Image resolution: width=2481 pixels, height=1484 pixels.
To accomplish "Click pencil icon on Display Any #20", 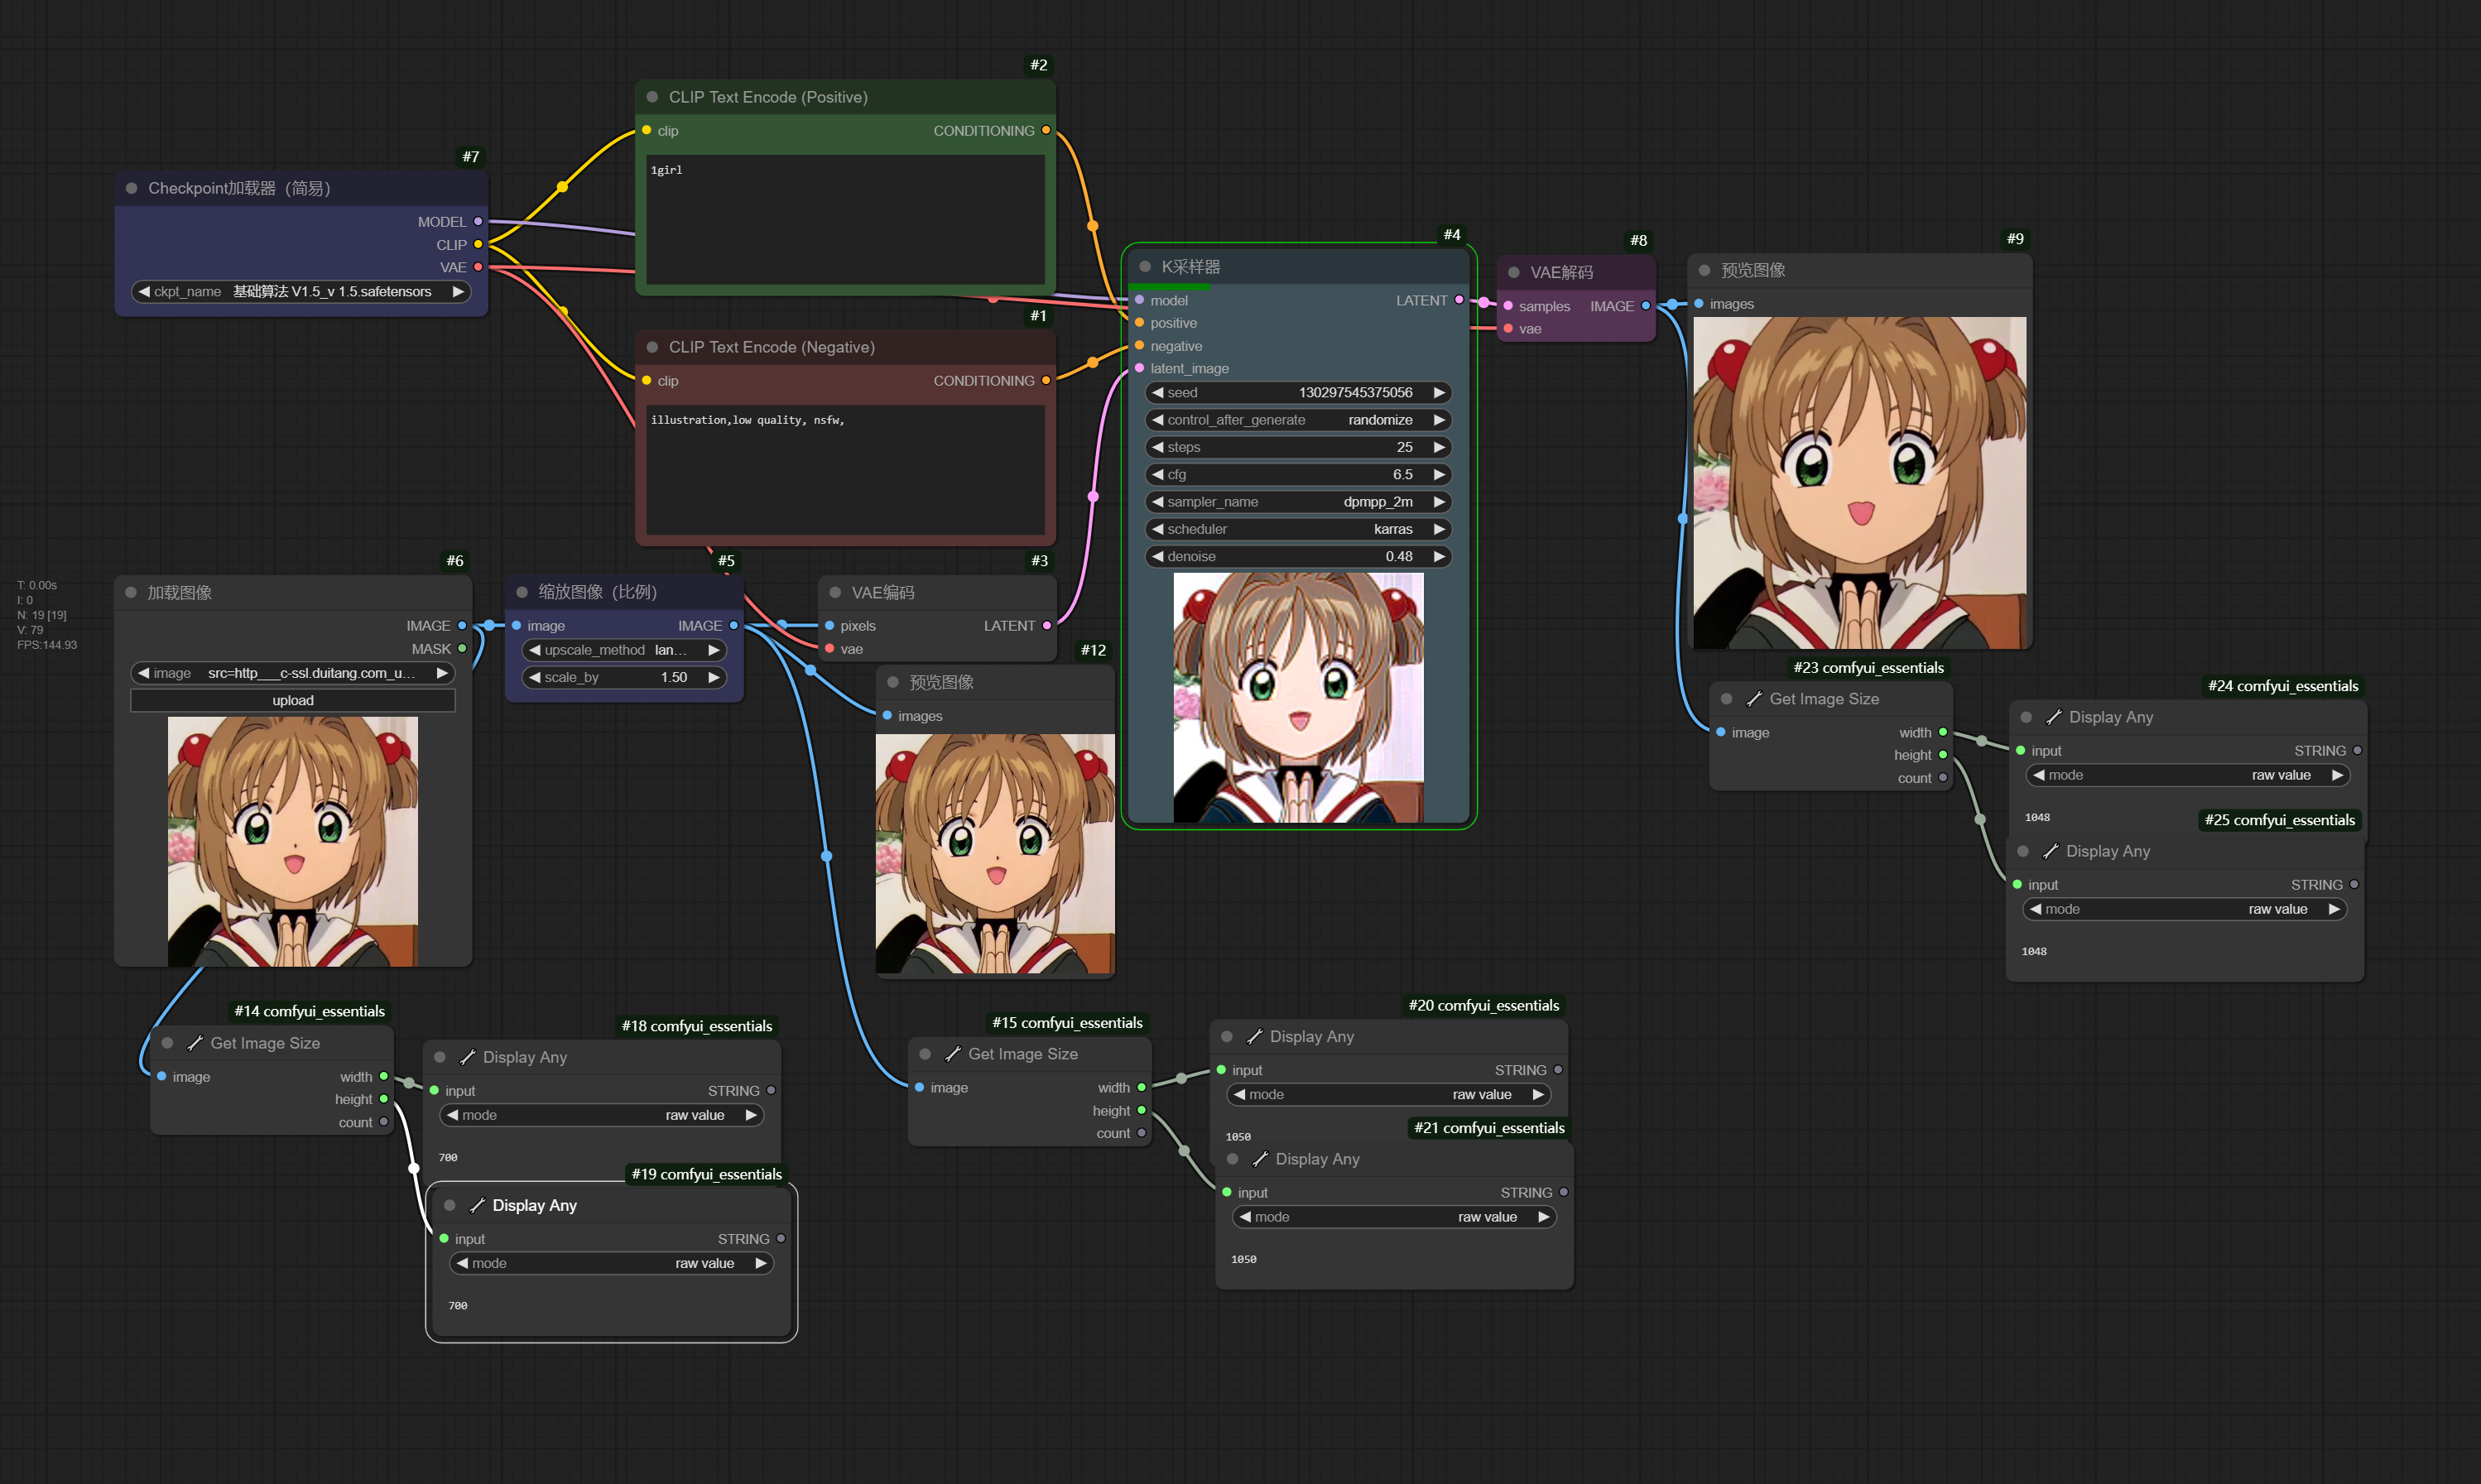I will coord(1254,1037).
